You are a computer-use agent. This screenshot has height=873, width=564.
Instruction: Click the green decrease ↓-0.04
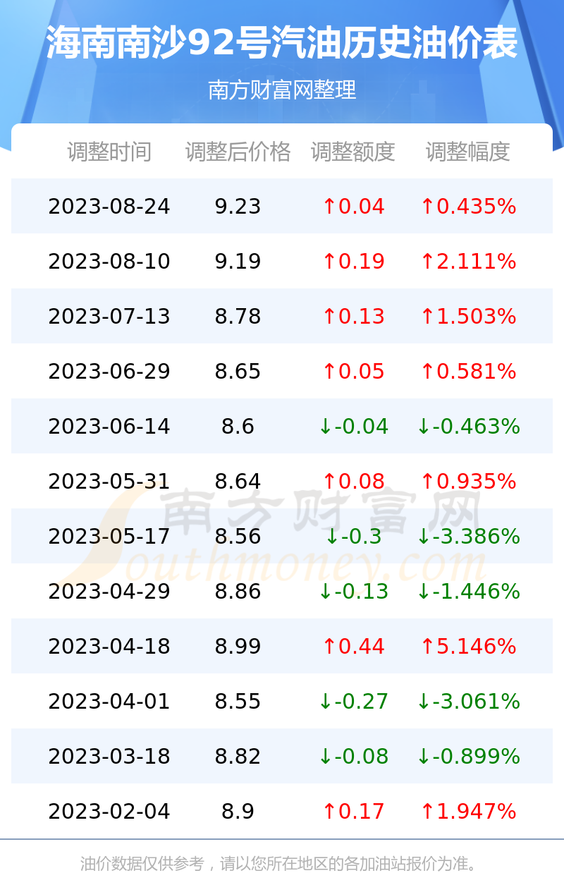[353, 427]
